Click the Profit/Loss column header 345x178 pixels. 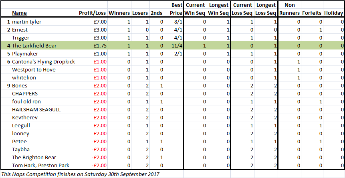(93, 13)
